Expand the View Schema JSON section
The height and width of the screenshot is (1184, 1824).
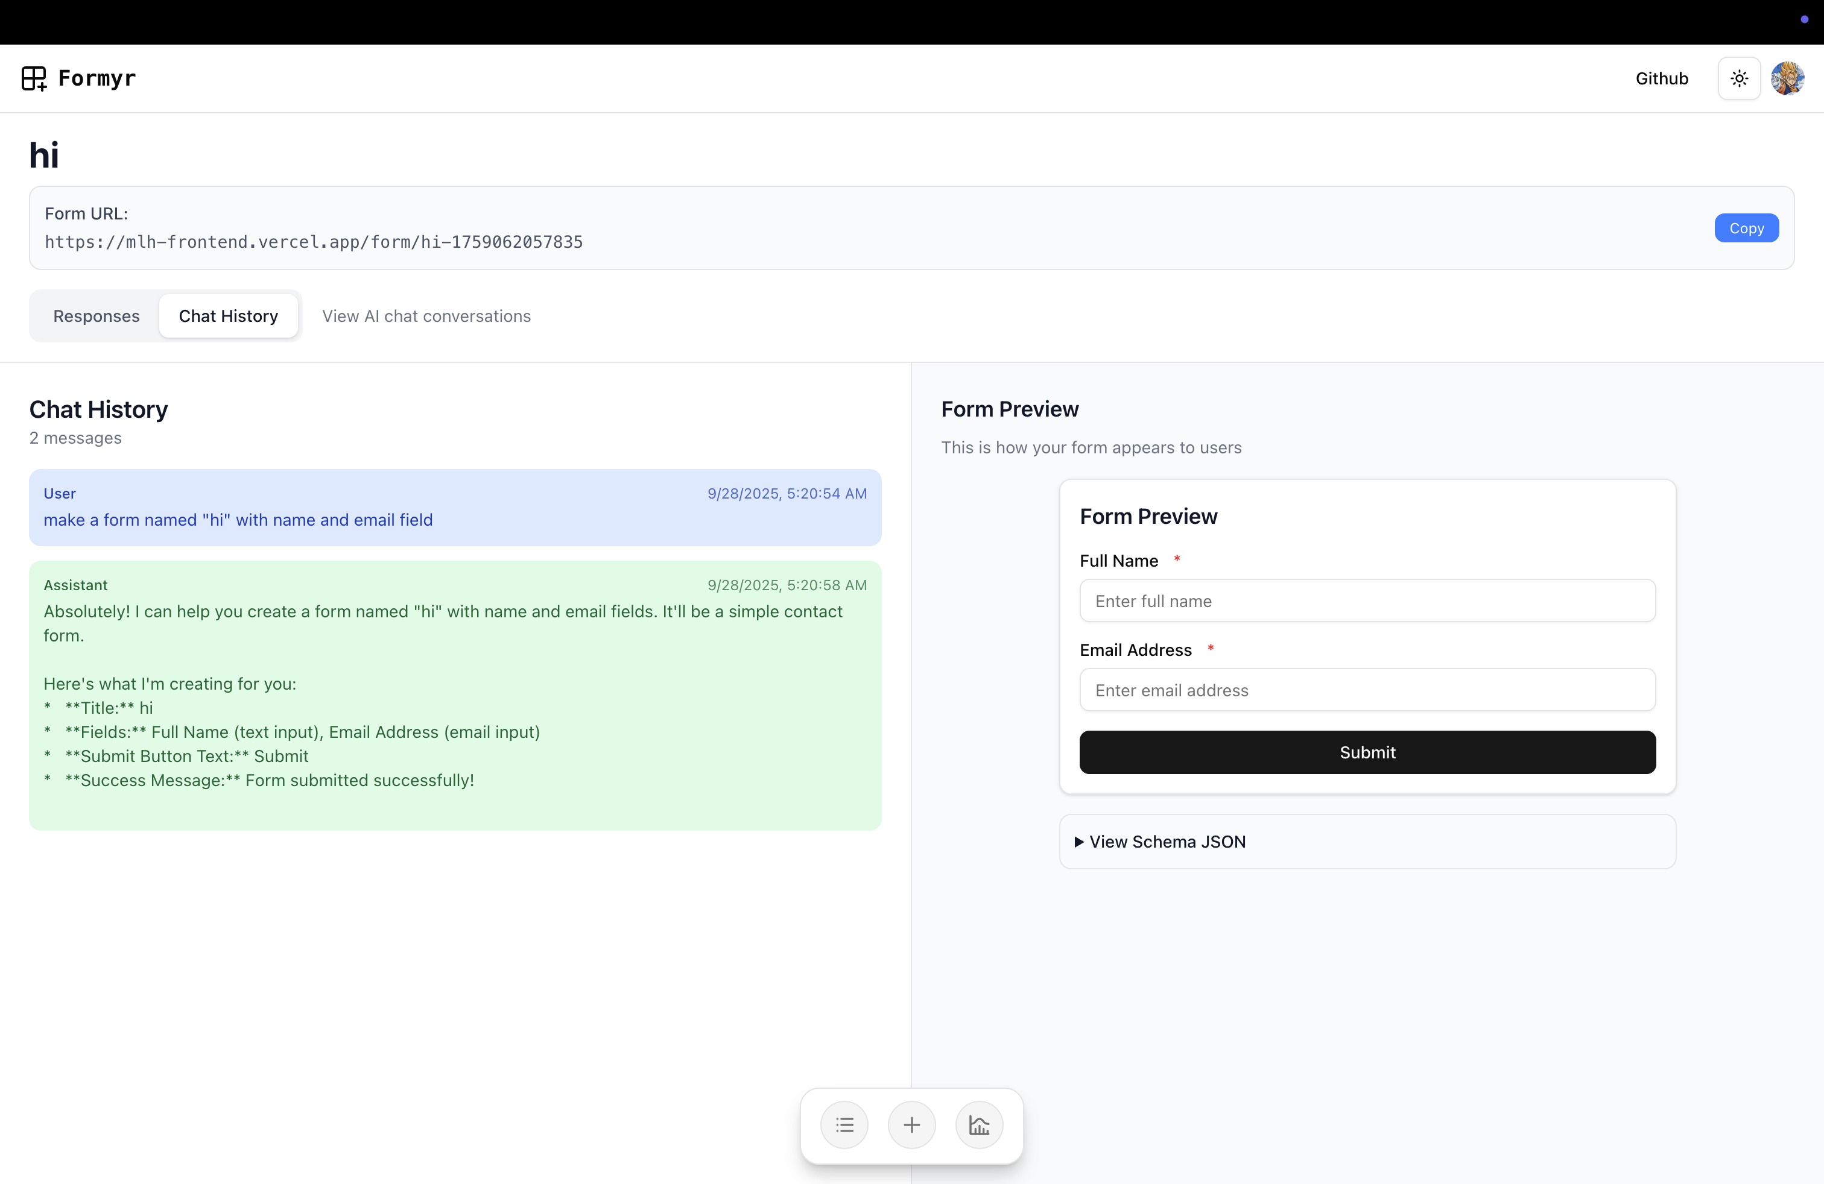(x=1167, y=842)
